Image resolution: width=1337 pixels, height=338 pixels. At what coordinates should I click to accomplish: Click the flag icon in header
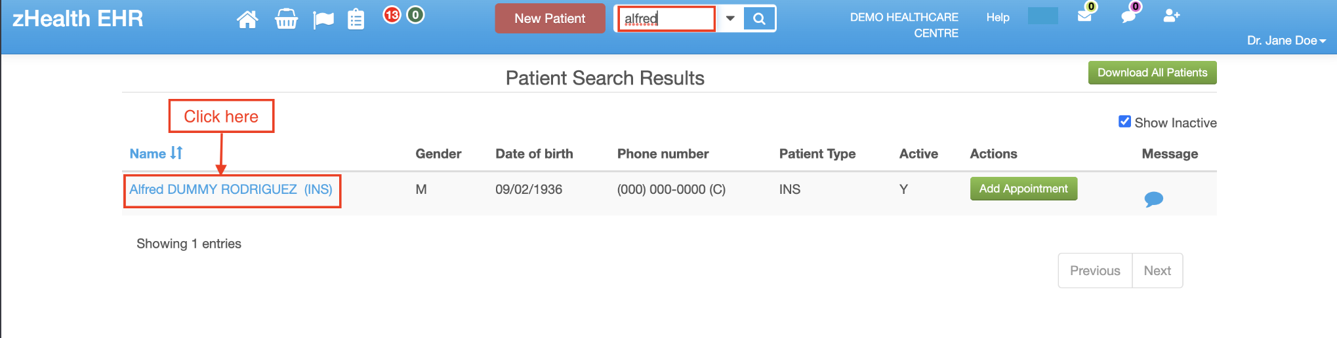tap(323, 20)
